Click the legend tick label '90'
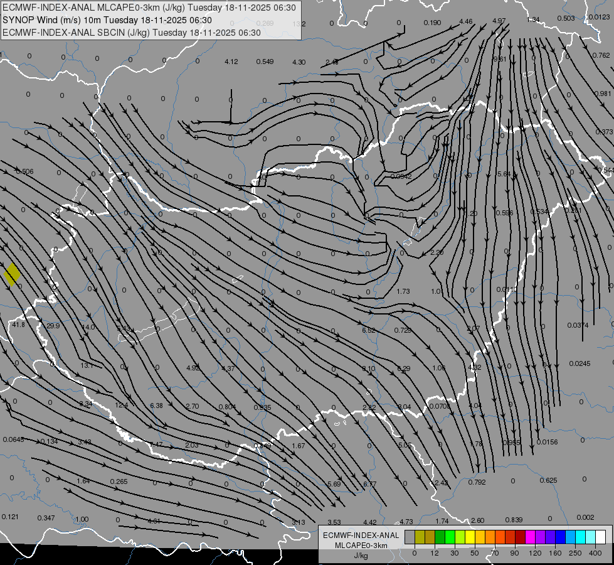This screenshot has height=565, width=614. 514,553
